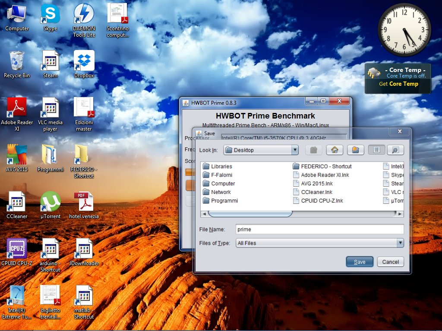This screenshot has height=331, width=442.
Task: Open the arduino - Shortcut icon
Action: click(50, 255)
